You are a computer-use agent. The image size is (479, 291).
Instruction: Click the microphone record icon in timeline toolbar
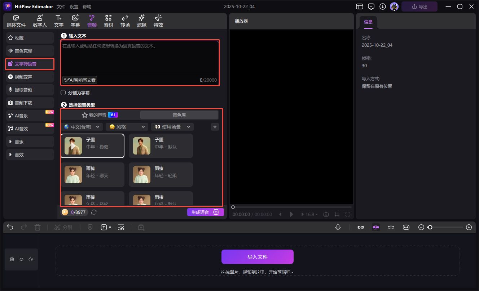pyautogui.click(x=338, y=227)
